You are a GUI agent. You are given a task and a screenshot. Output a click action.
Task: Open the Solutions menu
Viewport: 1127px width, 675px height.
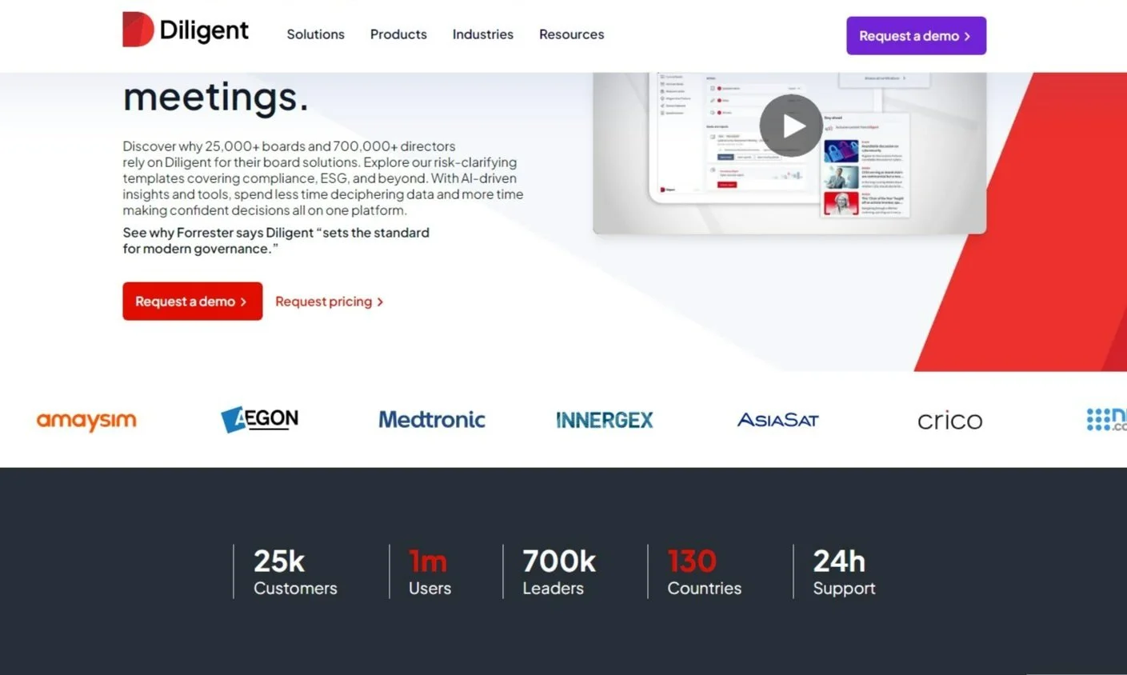(315, 34)
